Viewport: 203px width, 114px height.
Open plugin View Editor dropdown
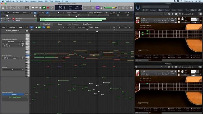[x=193, y=10]
